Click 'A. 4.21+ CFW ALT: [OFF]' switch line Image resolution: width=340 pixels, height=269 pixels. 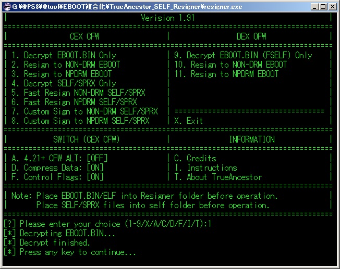point(59,158)
